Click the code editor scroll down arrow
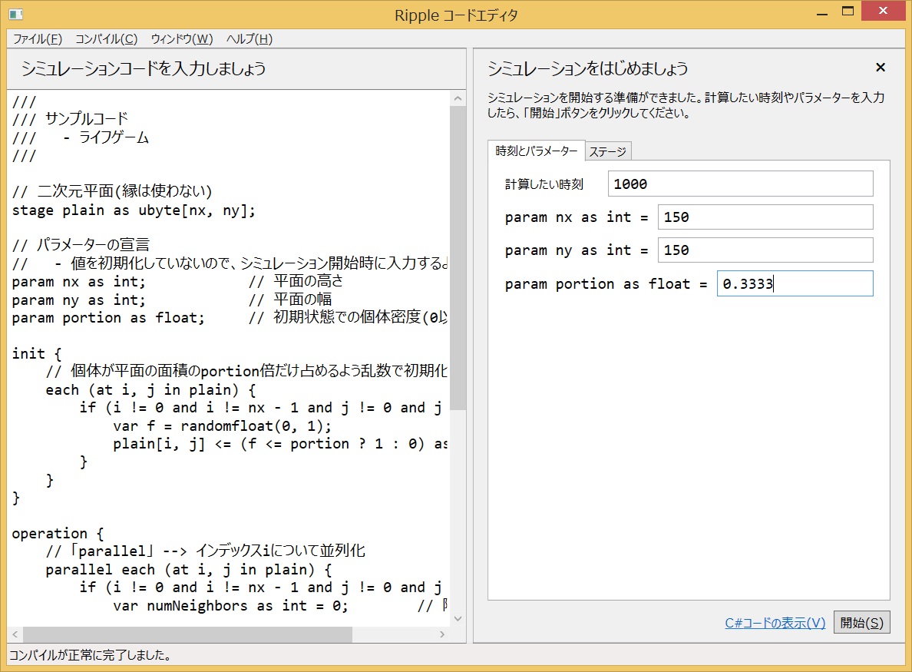Viewport: 912px width, 672px height. pyautogui.click(x=458, y=618)
